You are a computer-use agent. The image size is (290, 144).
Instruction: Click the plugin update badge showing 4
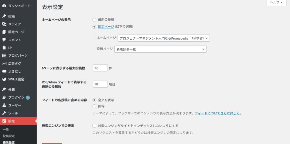(x=28, y=98)
